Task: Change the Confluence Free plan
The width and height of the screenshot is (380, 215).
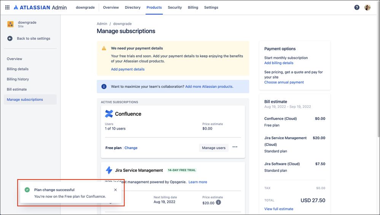Action: coord(131,148)
